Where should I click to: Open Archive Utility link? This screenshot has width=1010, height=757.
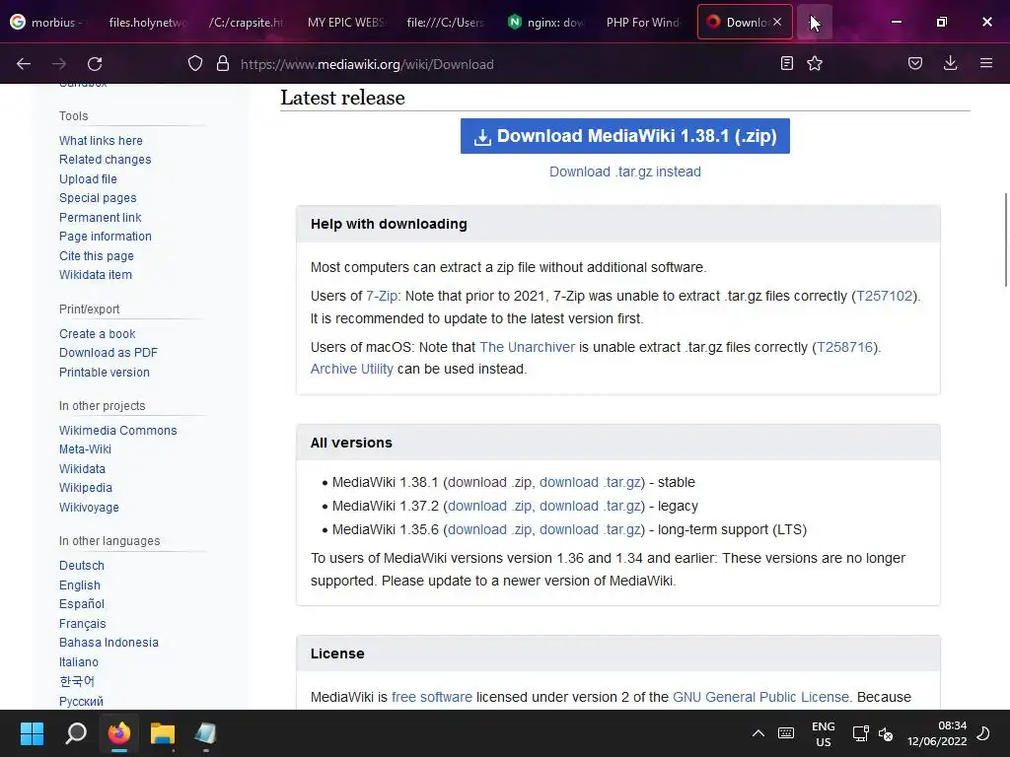coord(352,369)
